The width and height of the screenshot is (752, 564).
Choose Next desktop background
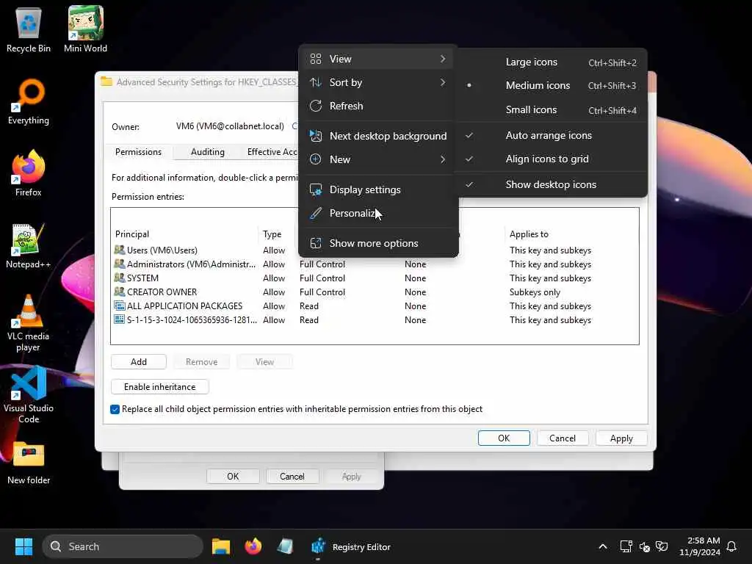coord(378,136)
